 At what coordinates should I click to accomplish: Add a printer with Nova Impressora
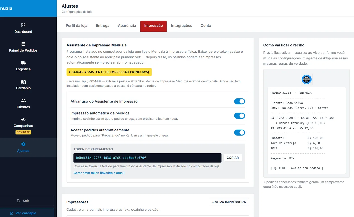[229, 202]
